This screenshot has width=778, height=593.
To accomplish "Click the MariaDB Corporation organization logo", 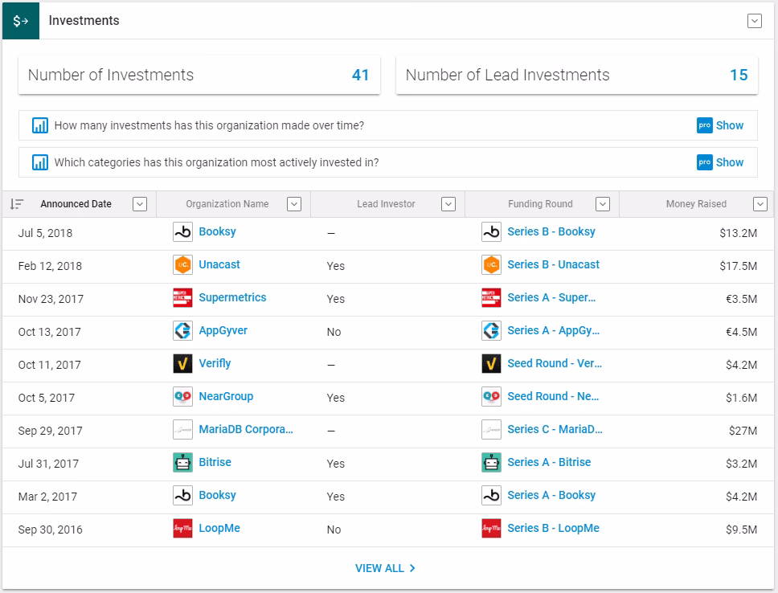I will [x=182, y=430].
